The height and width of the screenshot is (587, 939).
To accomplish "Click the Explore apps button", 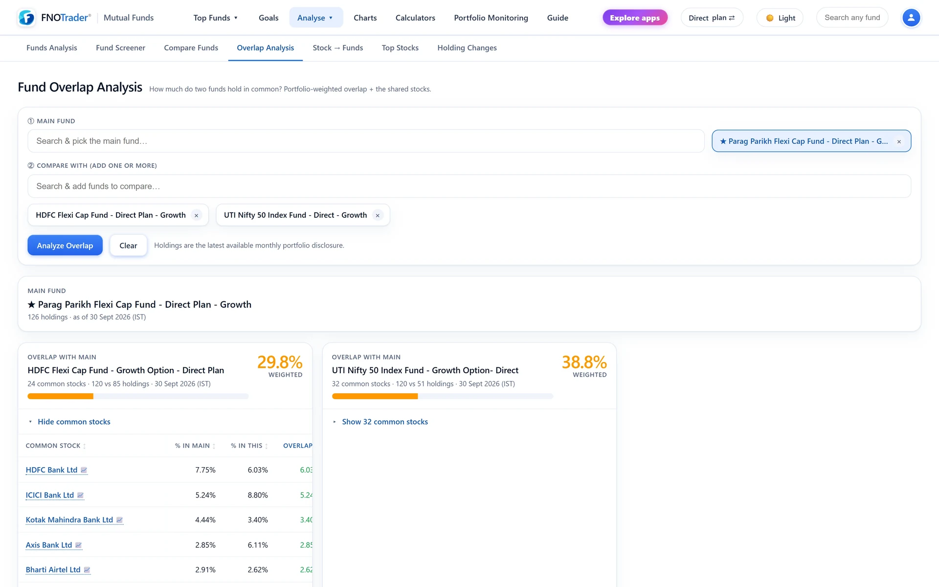I will point(635,18).
